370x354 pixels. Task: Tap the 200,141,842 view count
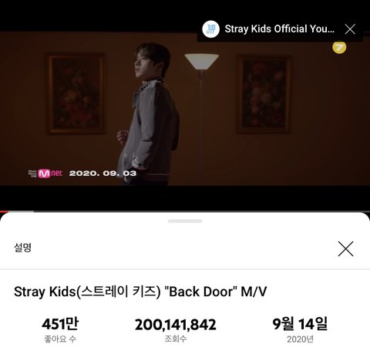pyautogui.click(x=176, y=325)
